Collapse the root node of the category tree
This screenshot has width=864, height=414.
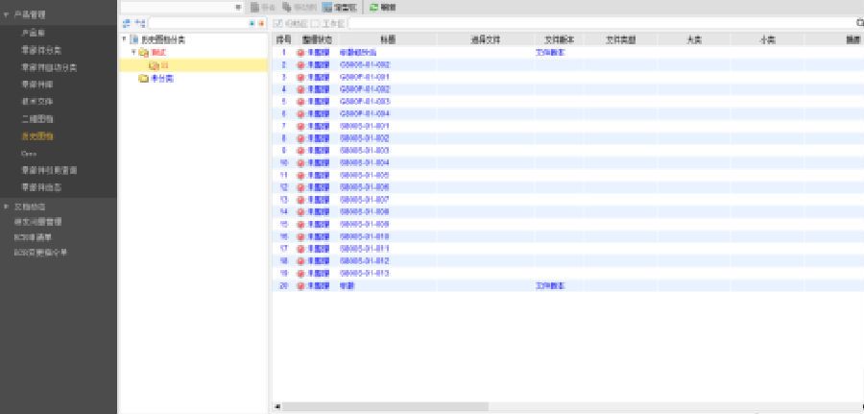click(x=124, y=39)
